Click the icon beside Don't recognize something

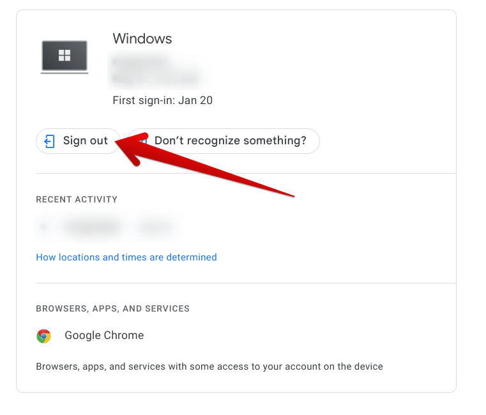(x=143, y=141)
